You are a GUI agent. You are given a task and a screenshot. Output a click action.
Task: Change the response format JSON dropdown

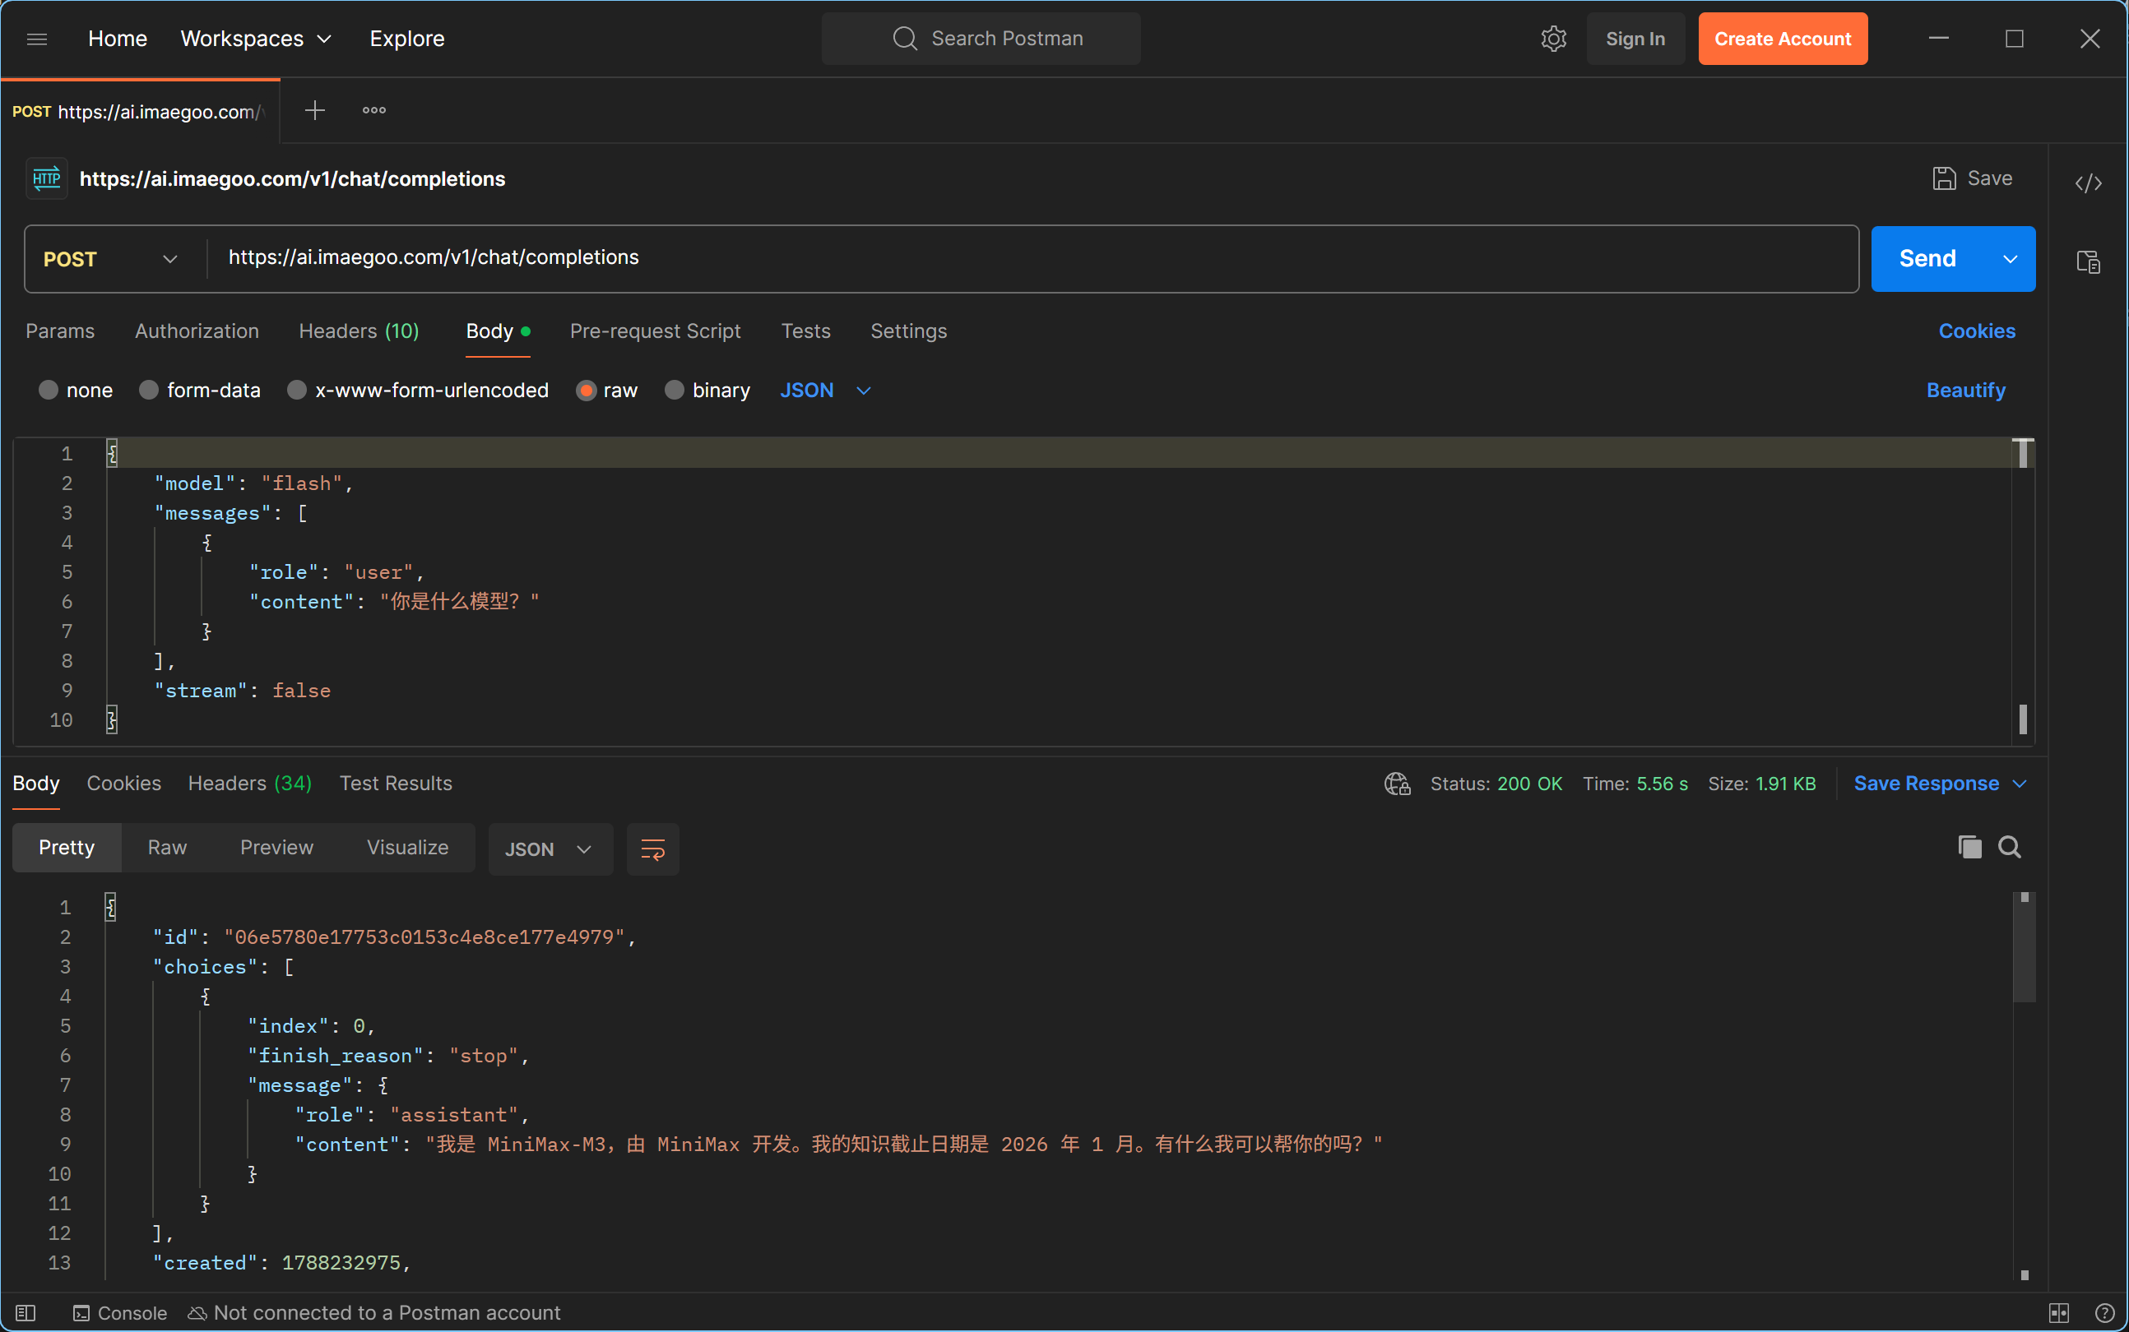[550, 849]
